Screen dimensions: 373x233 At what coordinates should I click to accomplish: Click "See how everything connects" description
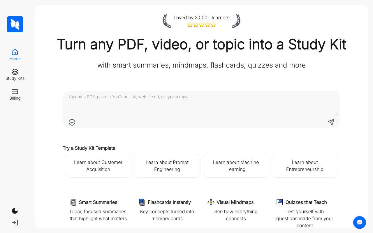[236, 215]
